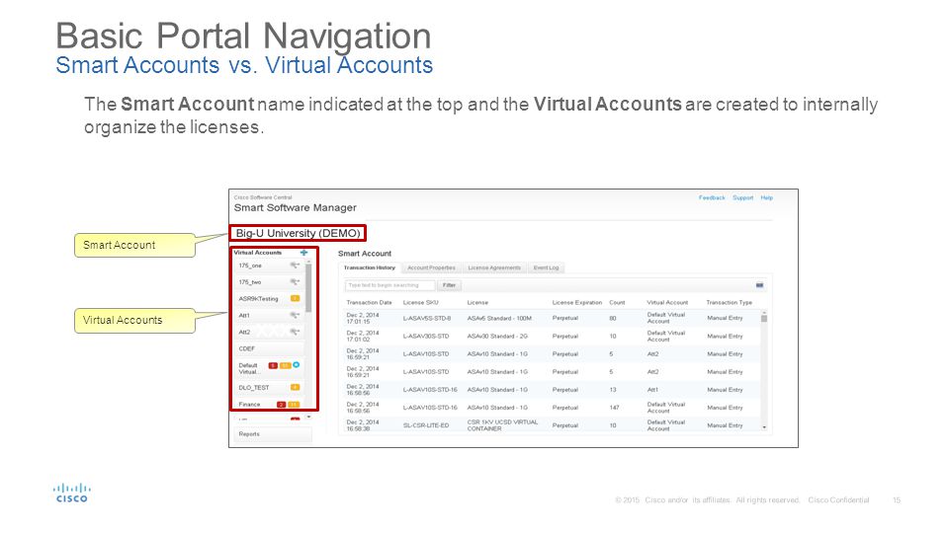Open the Feedback link
Screen dimensions: 949x533
(x=712, y=197)
